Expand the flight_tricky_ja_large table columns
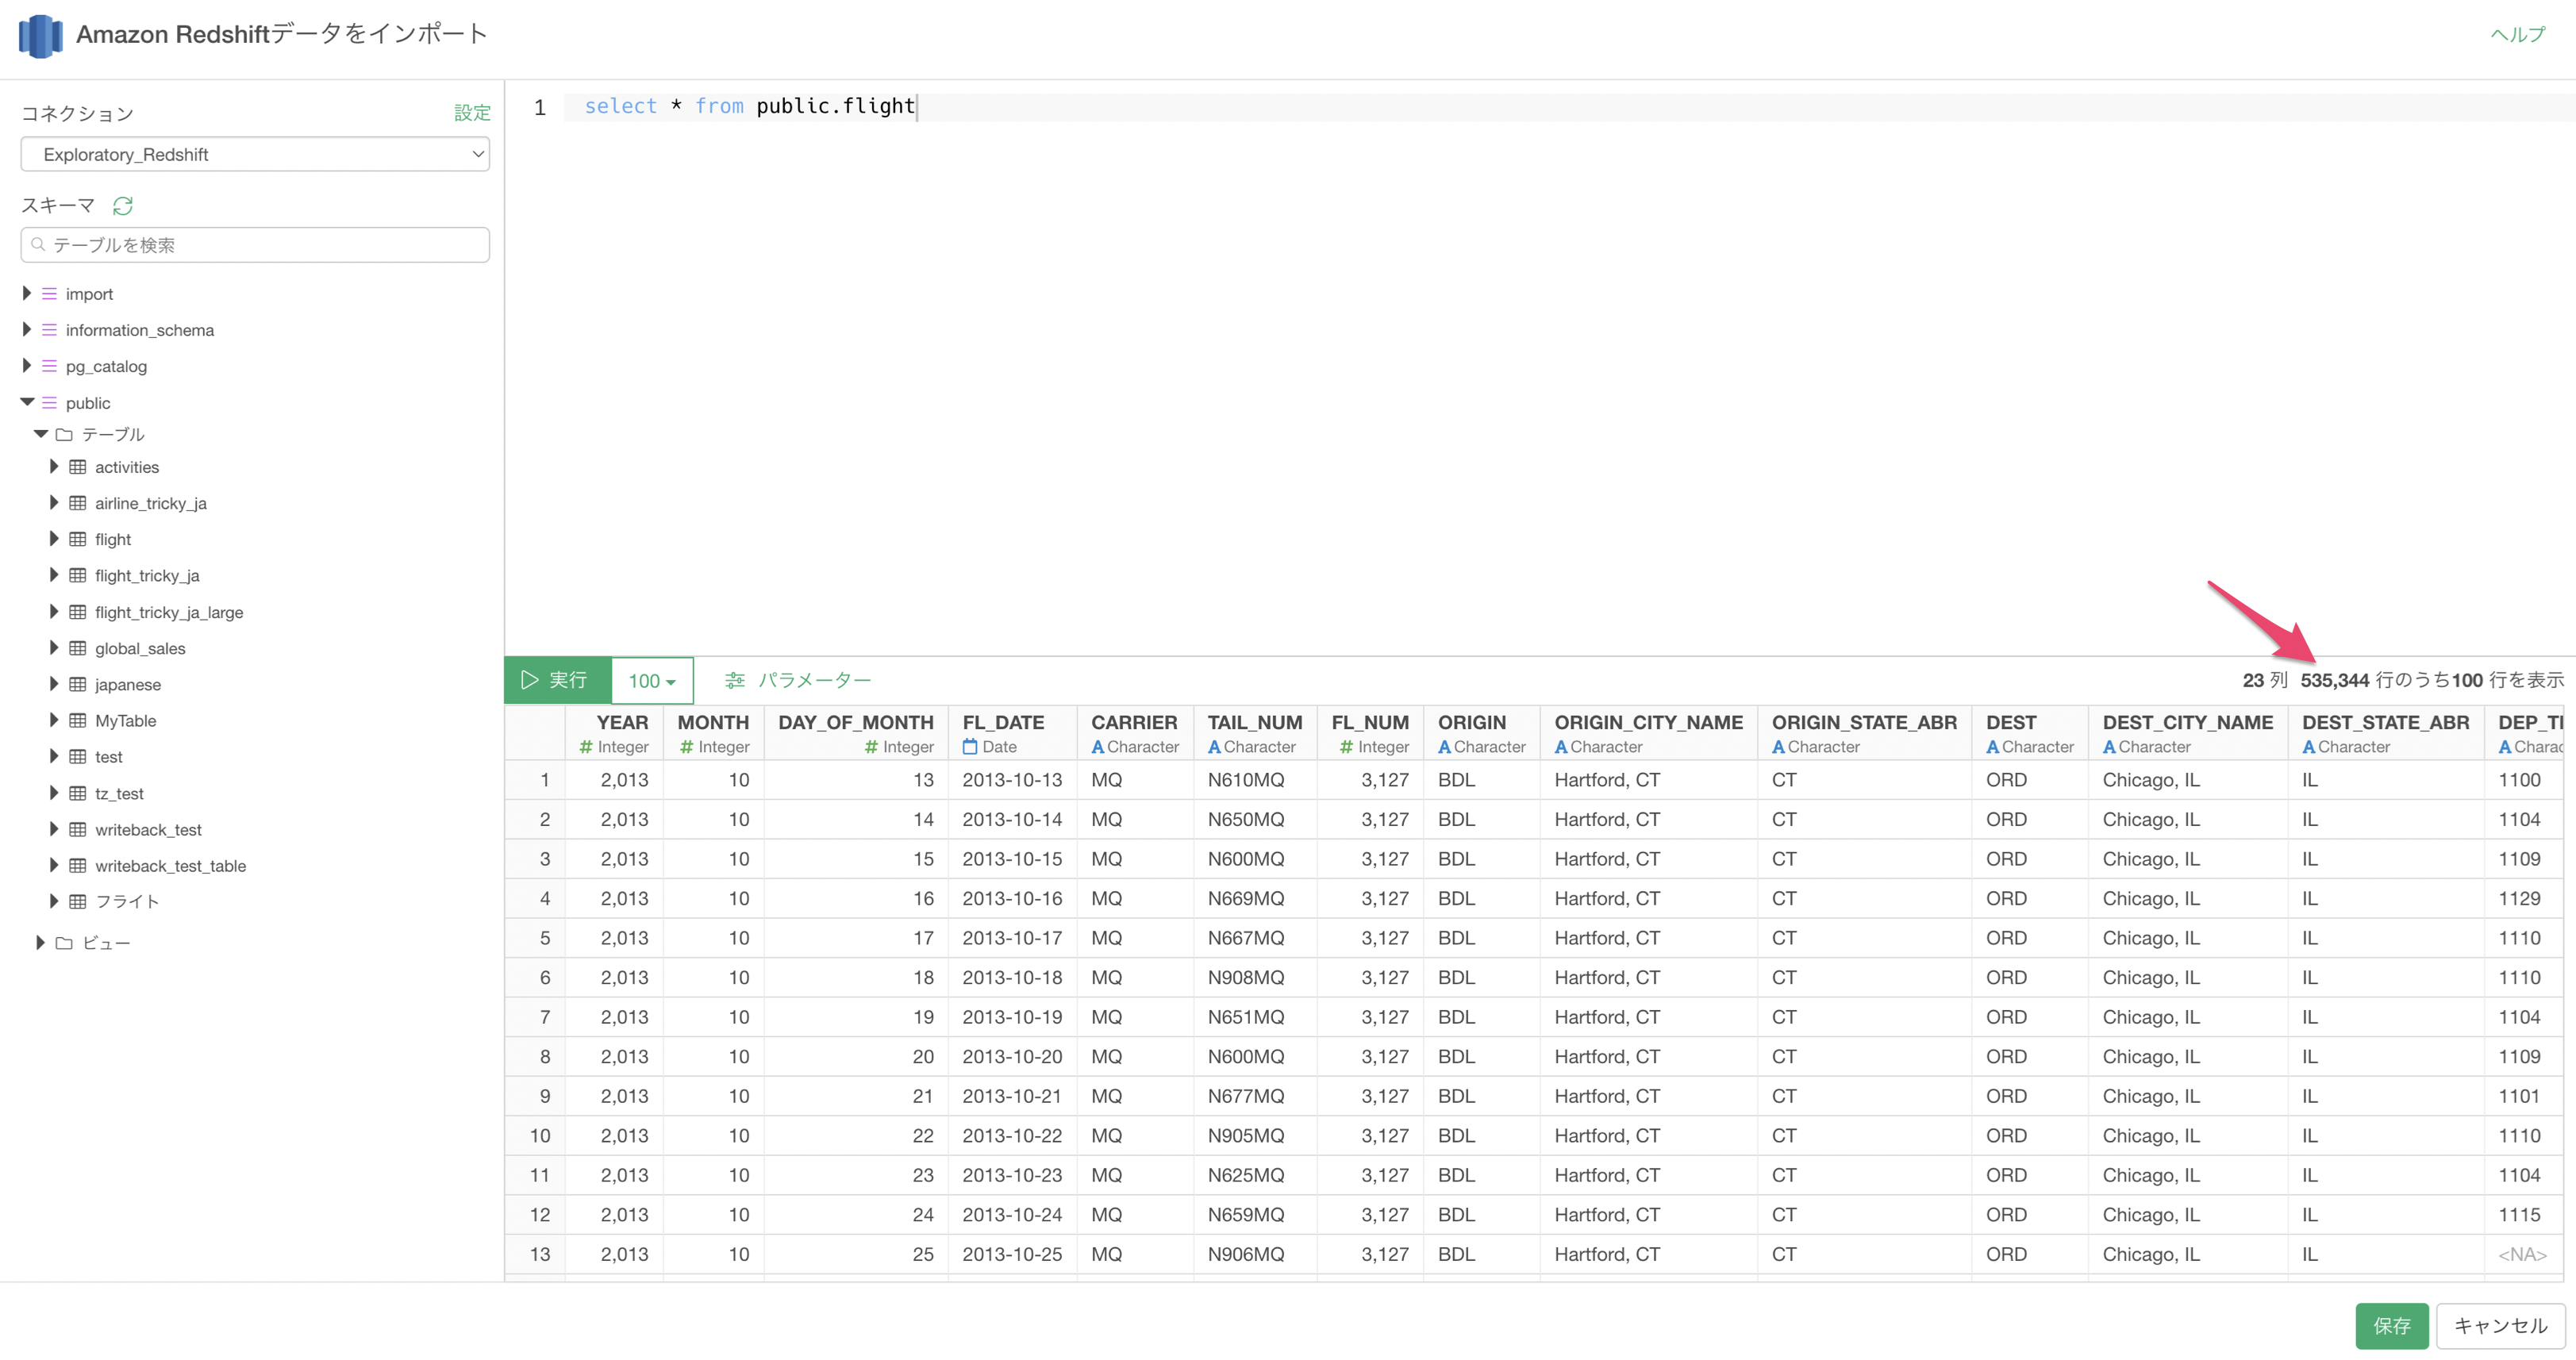This screenshot has height=1360, width=2576. click(x=54, y=611)
